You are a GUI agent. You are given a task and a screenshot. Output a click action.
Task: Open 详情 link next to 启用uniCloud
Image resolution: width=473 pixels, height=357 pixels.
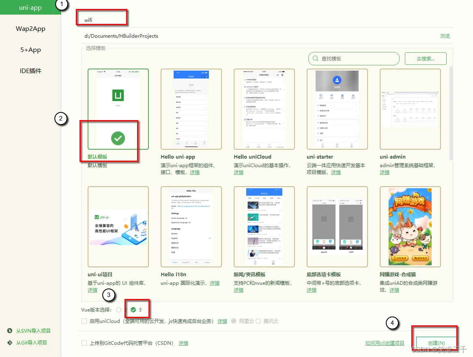[x=222, y=321]
